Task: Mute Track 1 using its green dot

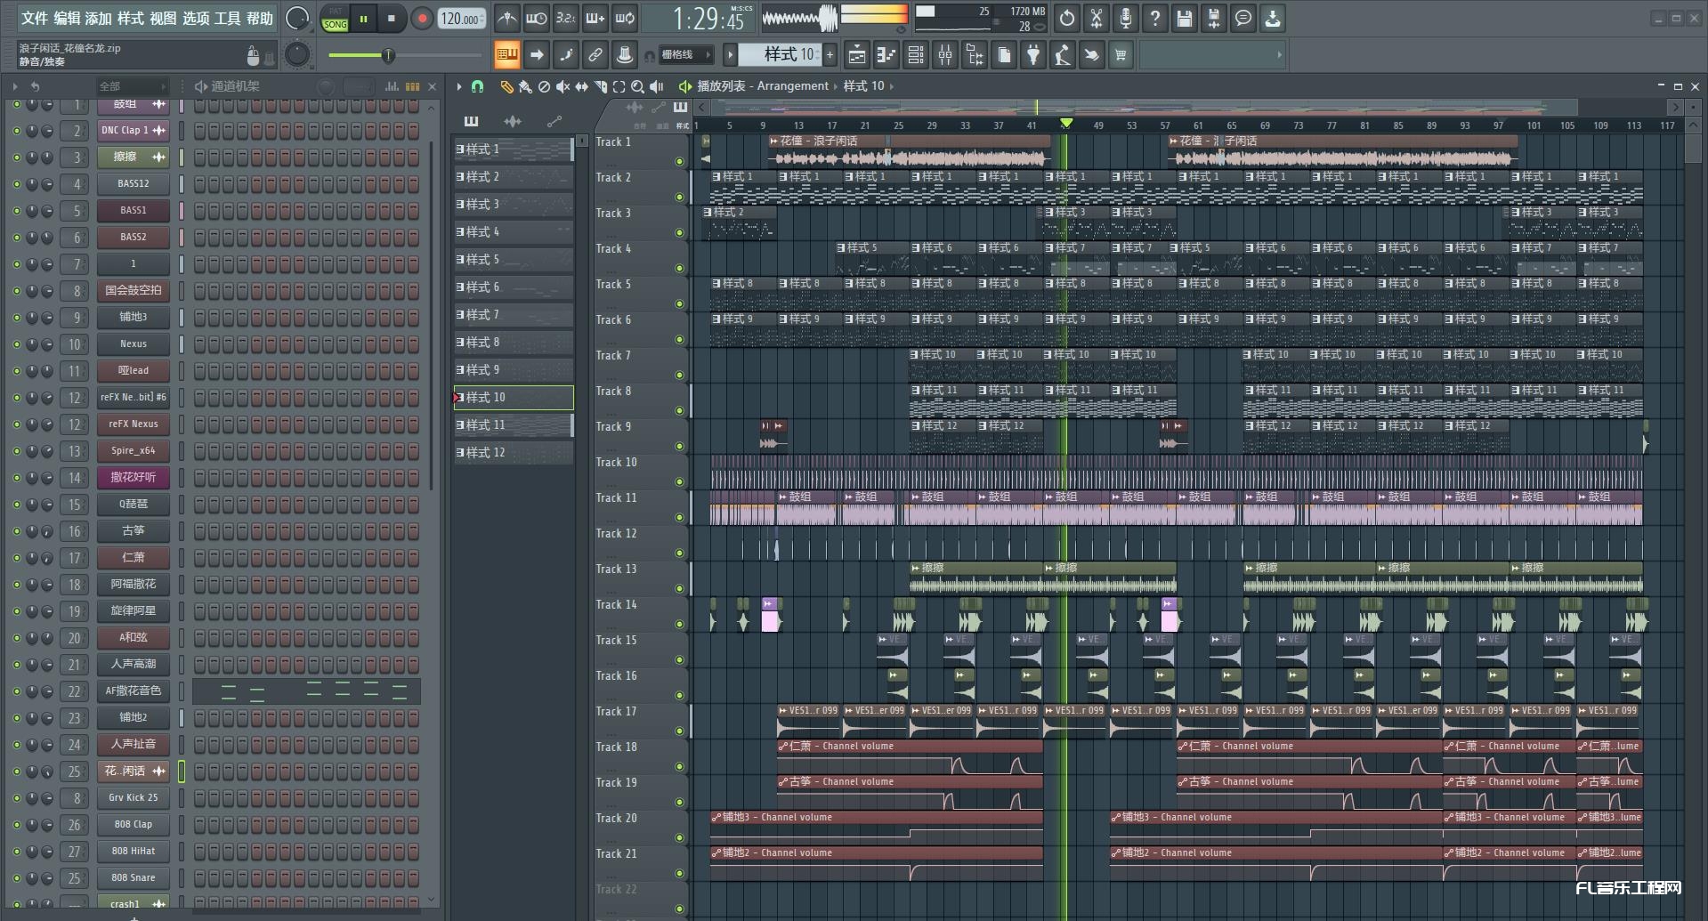Action: click(680, 161)
